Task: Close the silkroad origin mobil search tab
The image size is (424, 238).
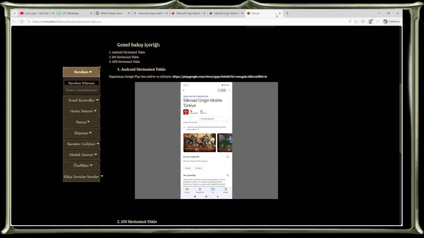Action: (167, 13)
